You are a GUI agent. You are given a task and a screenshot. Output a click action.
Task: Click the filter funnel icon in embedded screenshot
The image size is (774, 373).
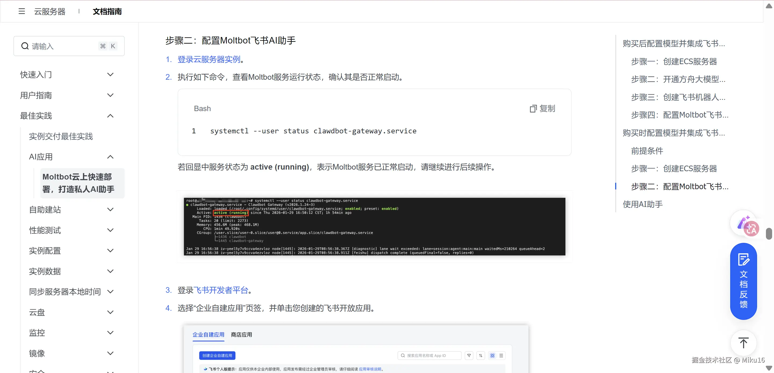[469, 355]
